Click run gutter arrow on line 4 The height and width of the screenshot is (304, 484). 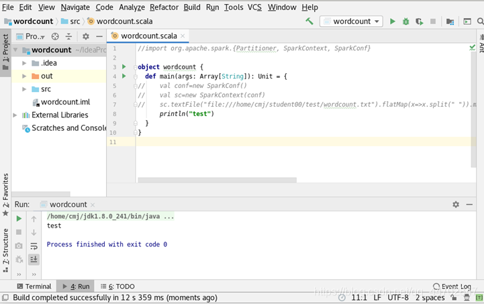pyautogui.click(x=124, y=76)
